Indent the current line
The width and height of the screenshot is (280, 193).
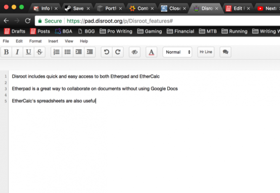[79, 52]
